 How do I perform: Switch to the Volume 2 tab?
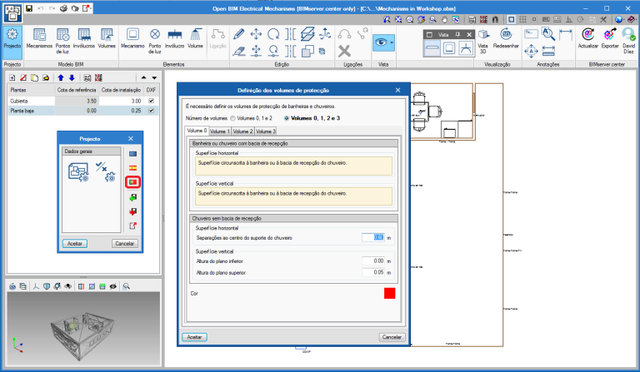pos(242,131)
